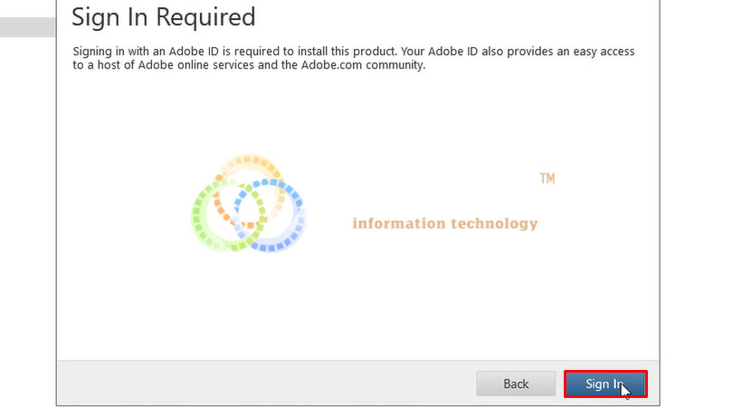Image resolution: width=742 pixels, height=407 pixels.
Task: Click the blue dotted ring logo
Action: point(270,215)
